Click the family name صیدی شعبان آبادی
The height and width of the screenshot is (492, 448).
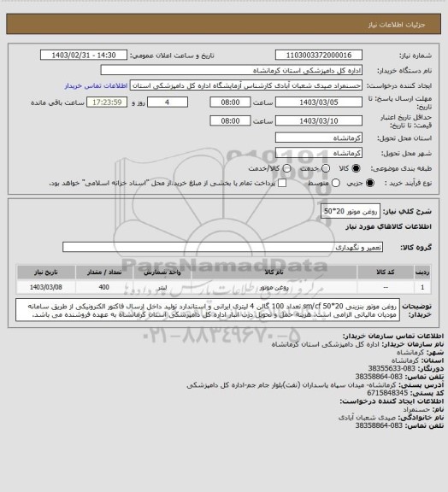point(367,418)
